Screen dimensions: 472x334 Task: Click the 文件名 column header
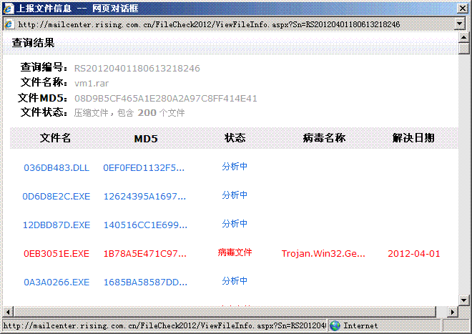click(55, 138)
